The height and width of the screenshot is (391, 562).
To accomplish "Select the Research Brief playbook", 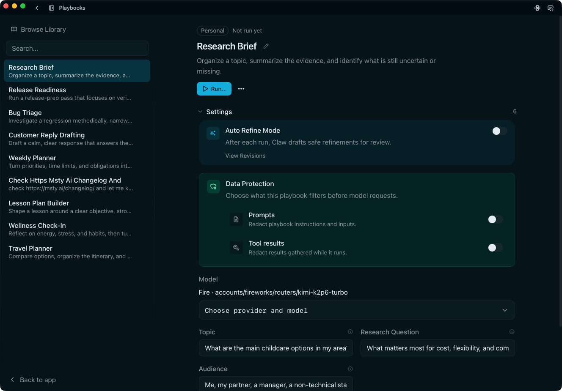I will [77, 71].
